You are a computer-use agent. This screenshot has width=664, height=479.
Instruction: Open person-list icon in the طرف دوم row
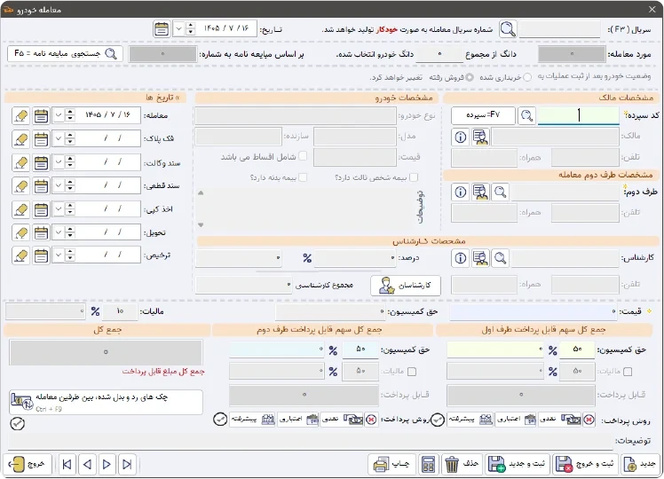[480, 192]
